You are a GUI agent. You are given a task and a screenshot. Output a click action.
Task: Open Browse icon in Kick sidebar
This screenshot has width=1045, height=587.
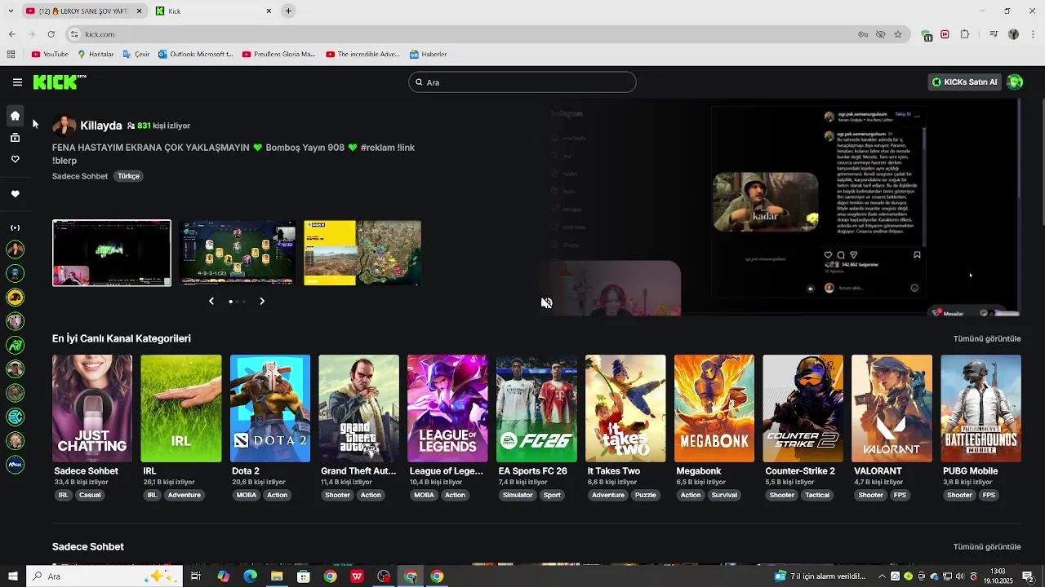click(15, 138)
